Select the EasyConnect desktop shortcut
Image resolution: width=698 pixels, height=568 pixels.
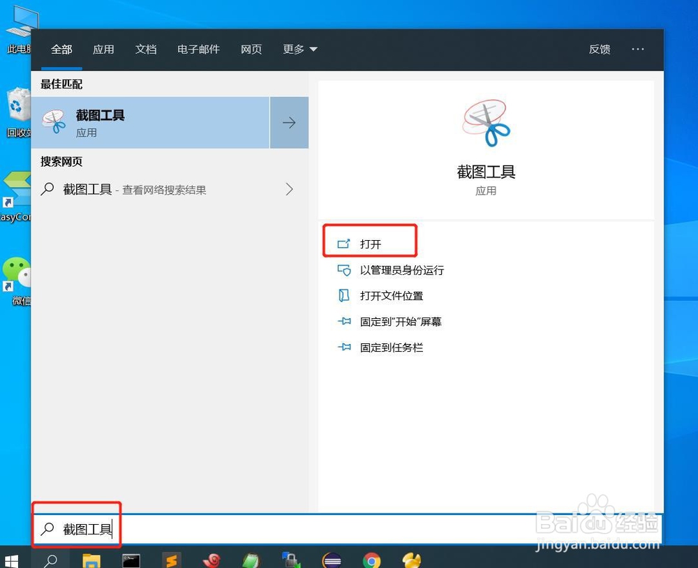pyautogui.click(x=15, y=197)
